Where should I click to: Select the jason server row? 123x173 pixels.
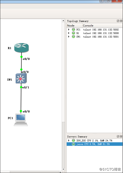(x=94, y=144)
